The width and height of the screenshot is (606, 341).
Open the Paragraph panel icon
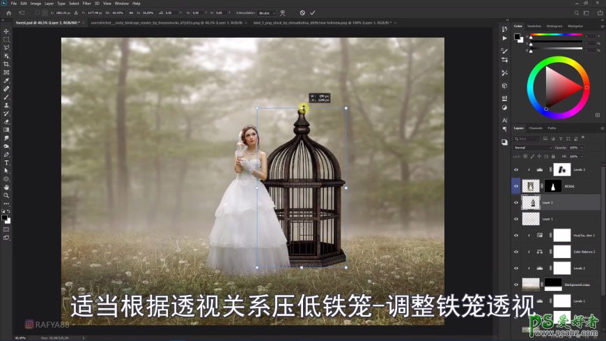point(504,129)
